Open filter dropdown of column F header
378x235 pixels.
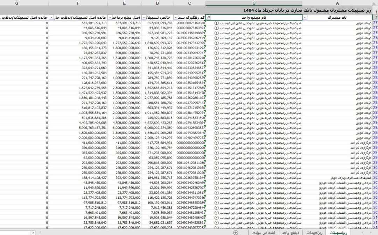[x=51, y=17]
